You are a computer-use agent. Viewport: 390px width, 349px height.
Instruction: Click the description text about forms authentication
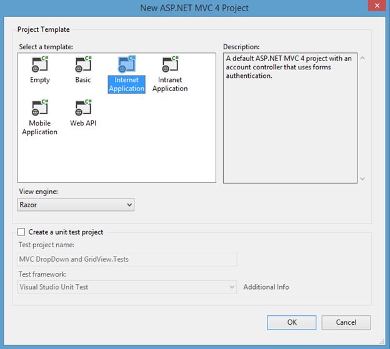tap(289, 67)
